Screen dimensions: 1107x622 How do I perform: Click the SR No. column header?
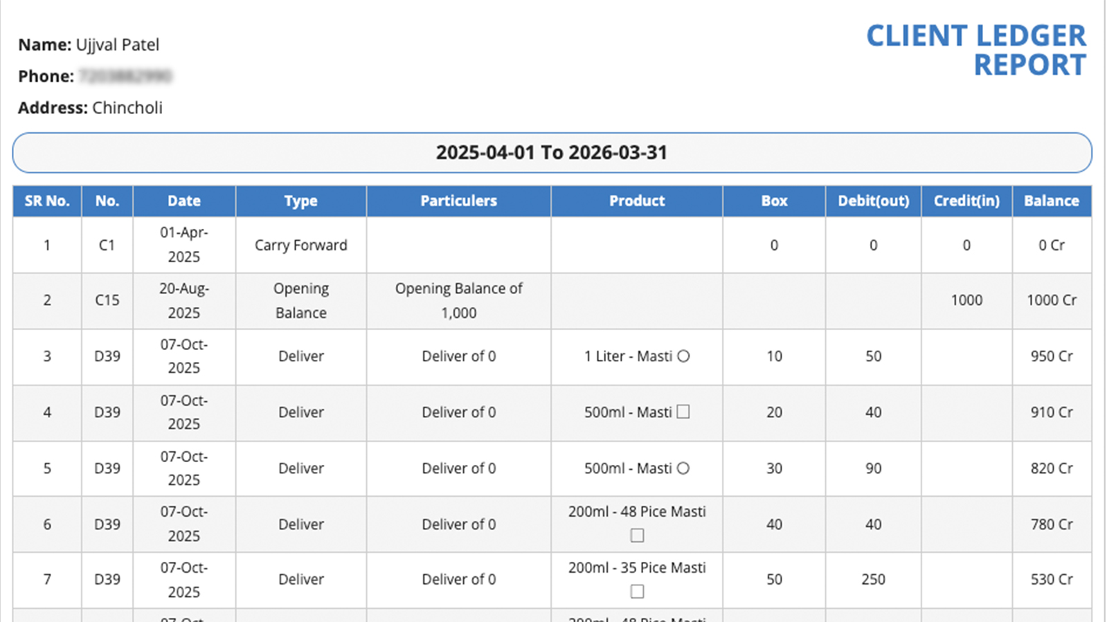(47, 201)
